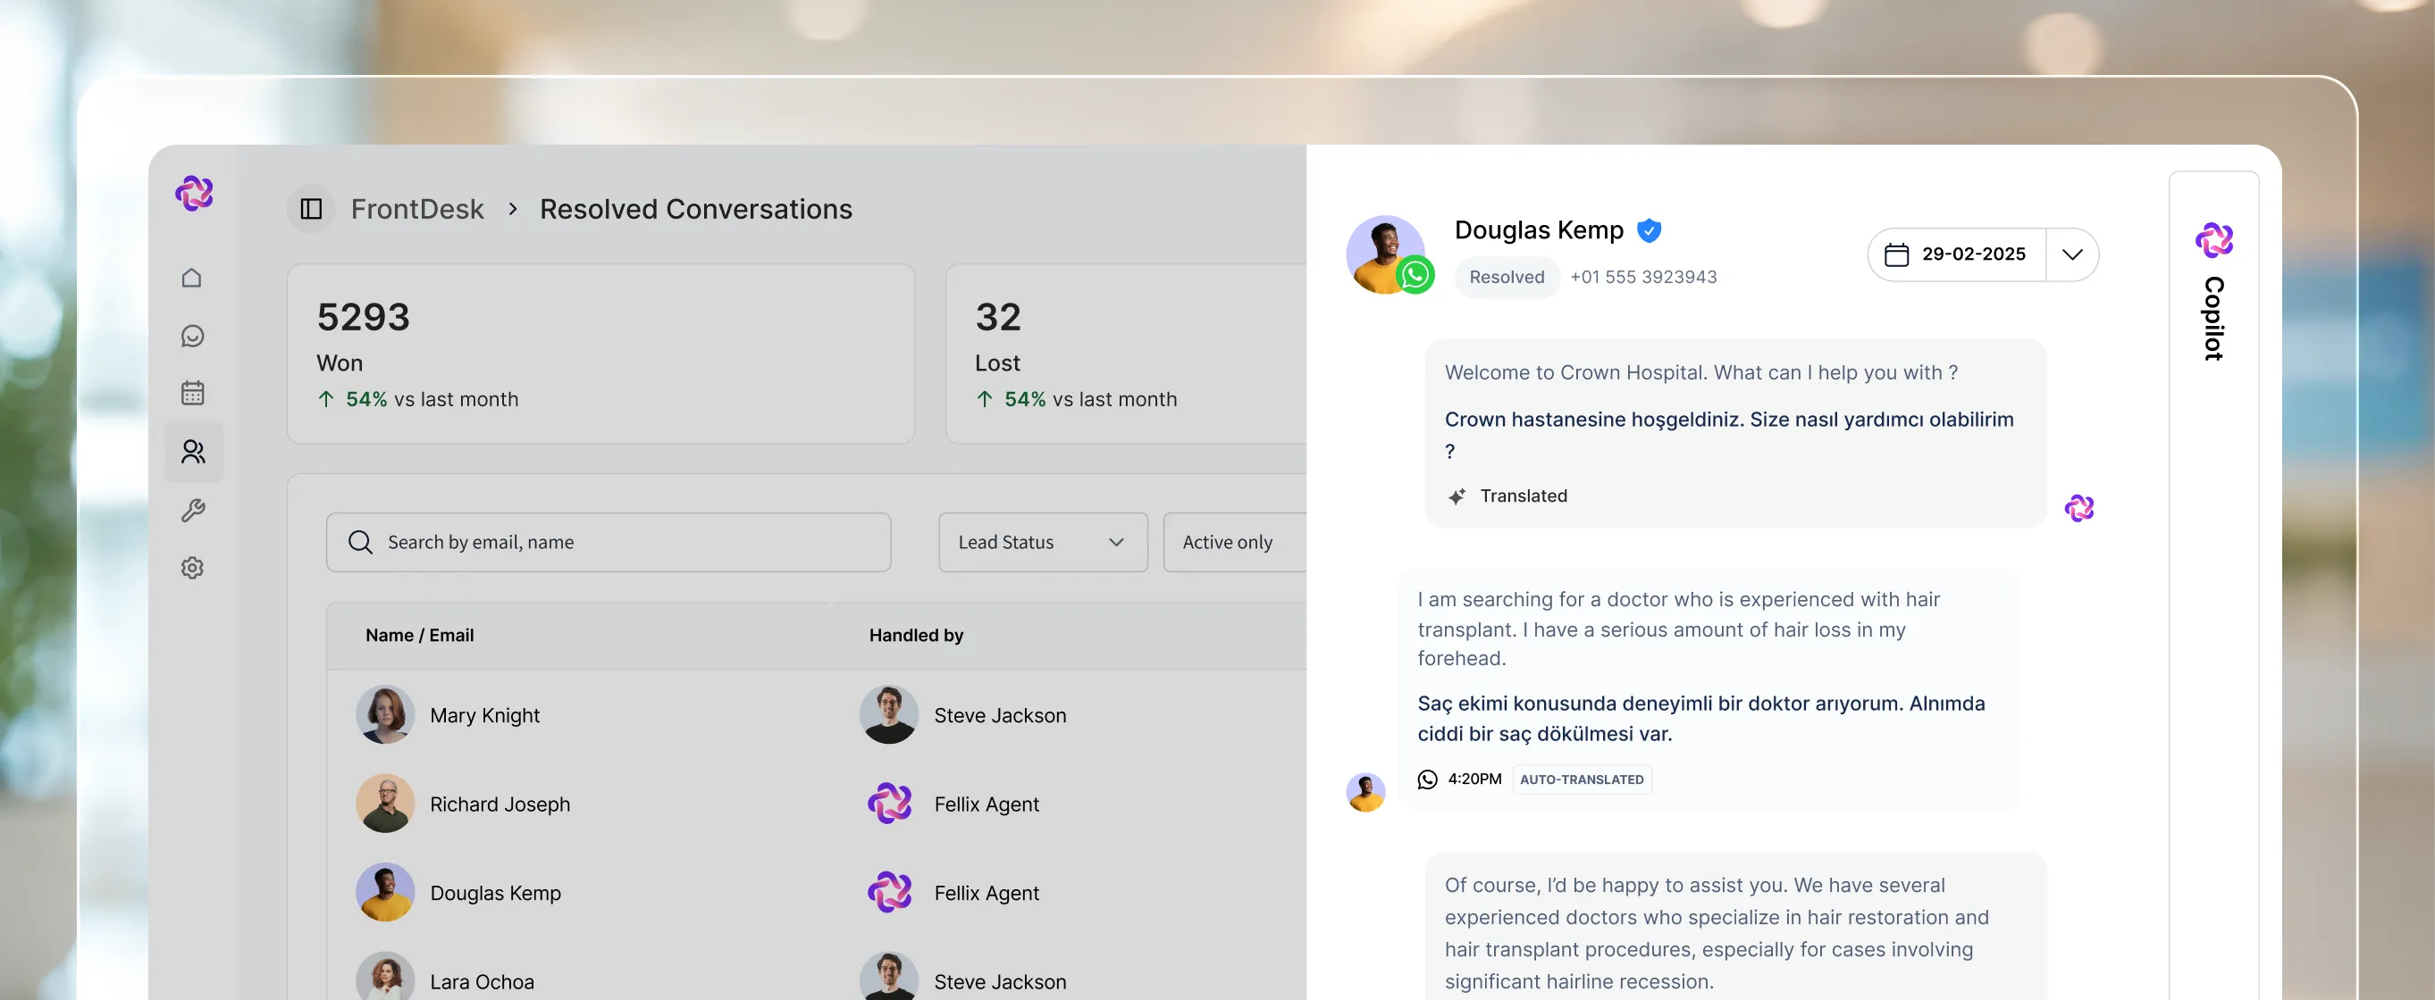Click Douglas Kemp's profile photo in chat header
The image size is (2435, 1000).
[1385, 253]
